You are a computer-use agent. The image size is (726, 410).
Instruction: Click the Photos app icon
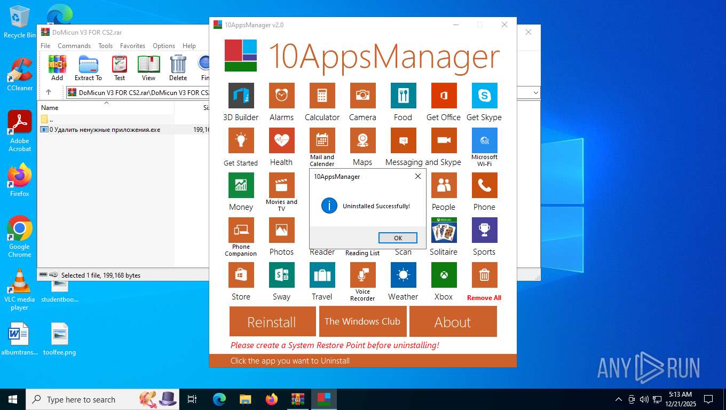(281, 230)
